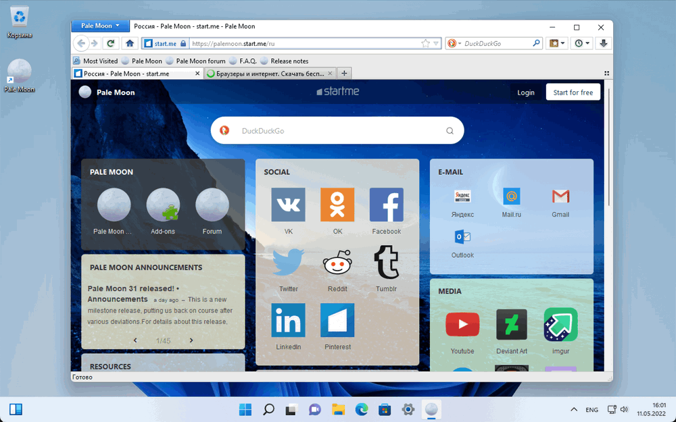676x422 pixels.
Task: Go back with the Back arrow button
Action: click(81, 43)
